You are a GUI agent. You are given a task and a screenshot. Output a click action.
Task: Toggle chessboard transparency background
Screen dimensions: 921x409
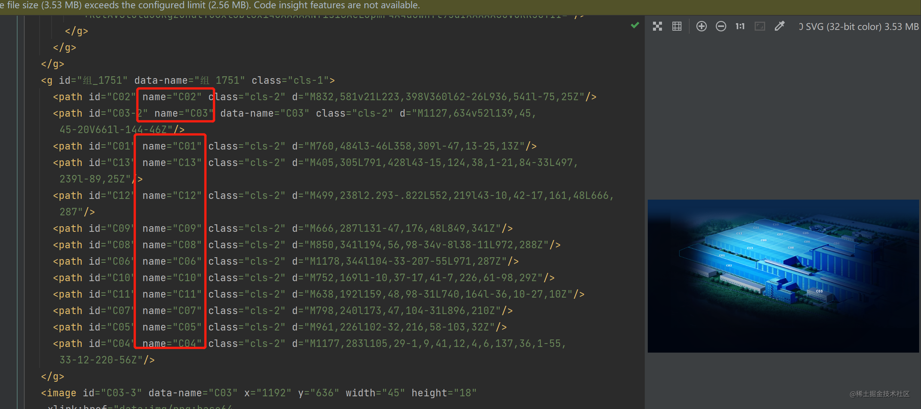(x=657, y=26)
